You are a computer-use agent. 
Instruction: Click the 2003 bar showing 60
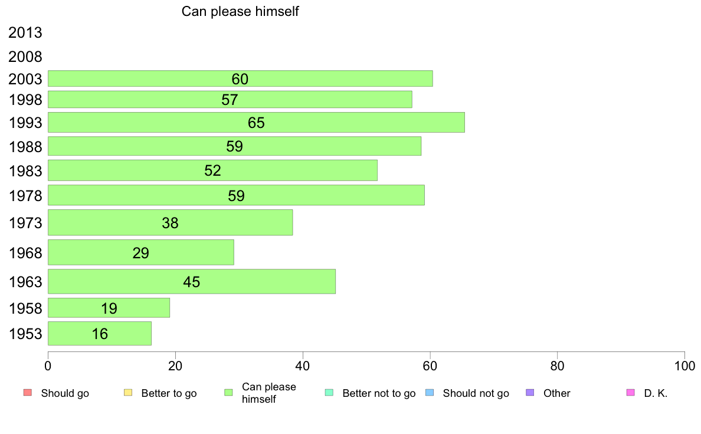click(x=240, y=78)
